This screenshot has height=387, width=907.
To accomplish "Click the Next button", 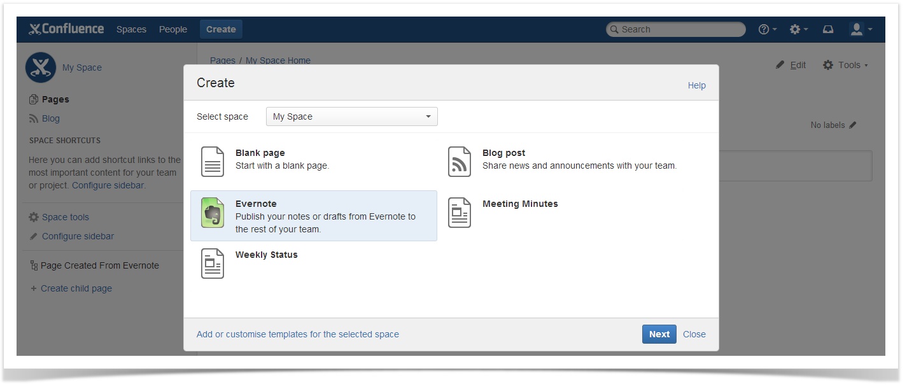I will (659, 334).
